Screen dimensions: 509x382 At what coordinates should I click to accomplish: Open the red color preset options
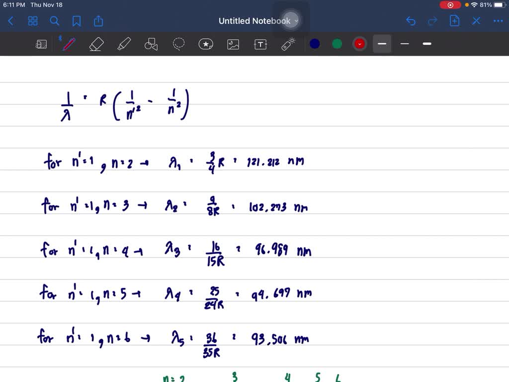(359, 44)
